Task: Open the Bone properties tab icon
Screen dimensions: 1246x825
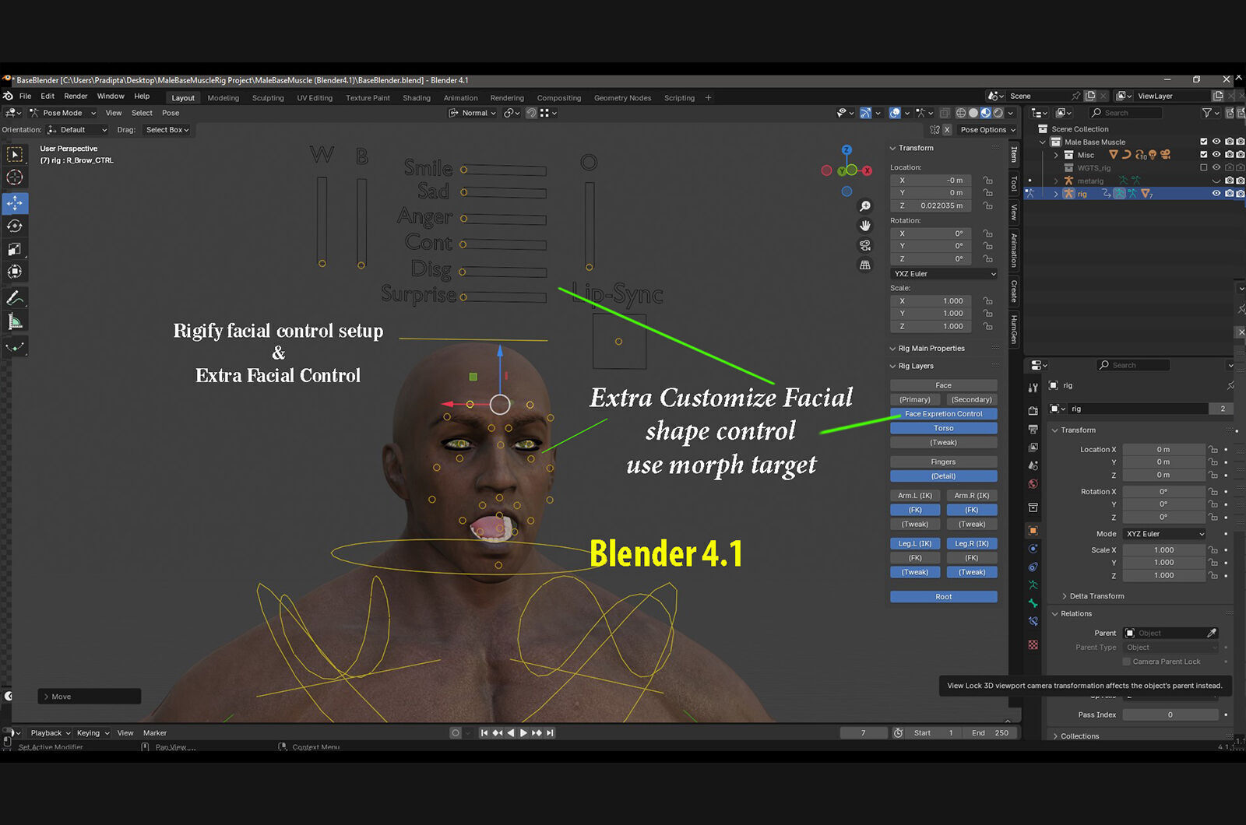Action: pyautogui.click(x=1033, y=603)
